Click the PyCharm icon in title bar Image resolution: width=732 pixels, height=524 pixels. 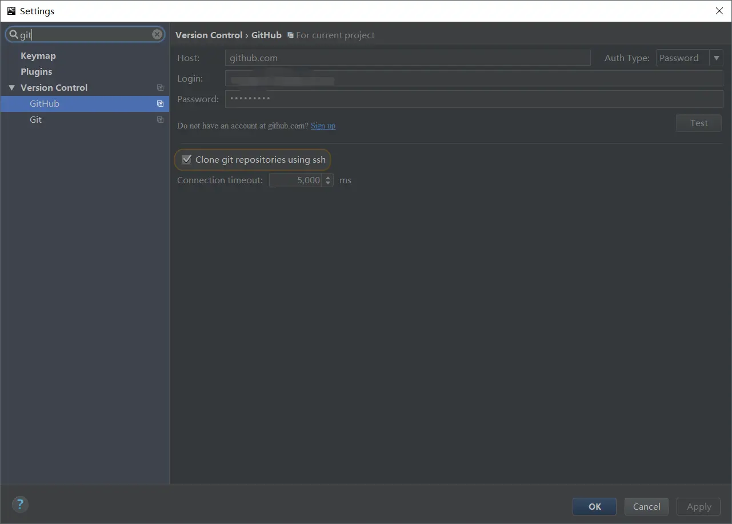(x=11, y=11)
